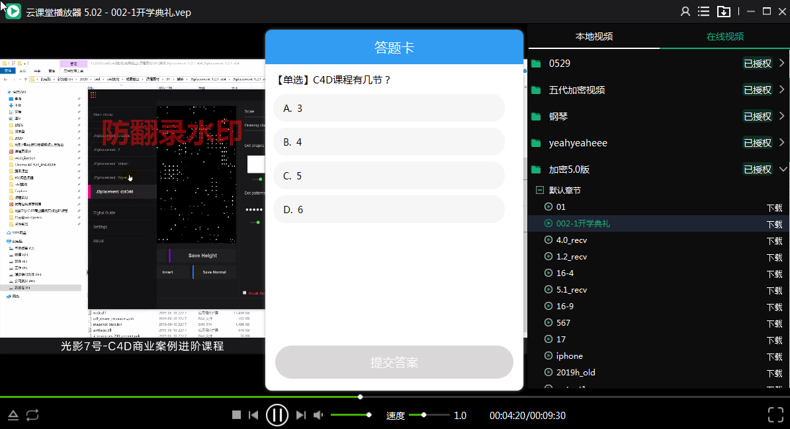Switch to the 本地视频 tab
This screenshot has width=790, height=429.
coord(593,36)
